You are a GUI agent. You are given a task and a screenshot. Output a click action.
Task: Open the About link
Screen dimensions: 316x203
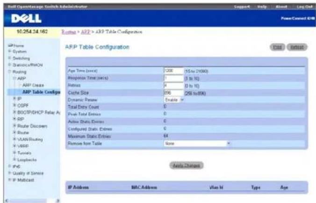281,7
